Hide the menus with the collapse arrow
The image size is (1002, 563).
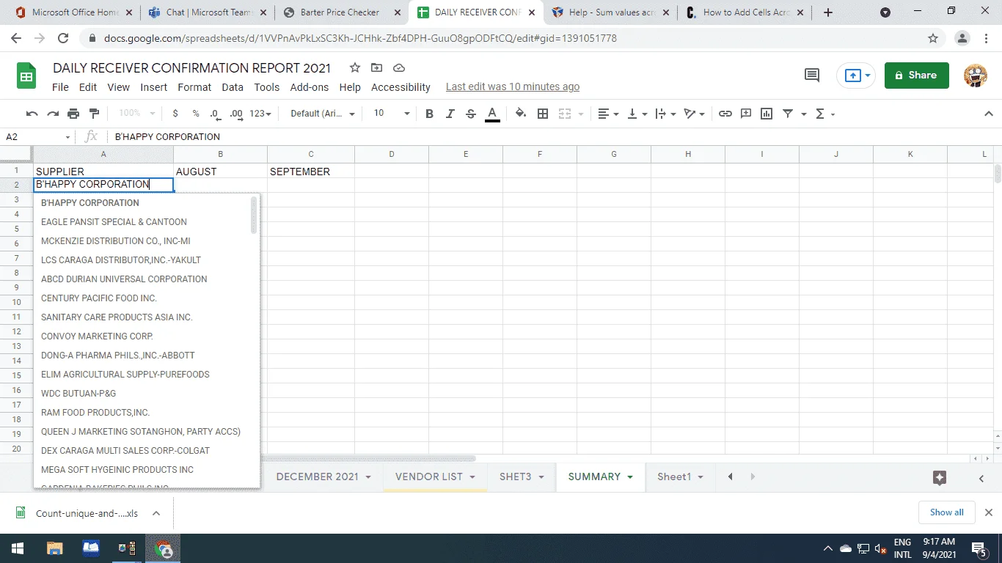tap(988, 114)
